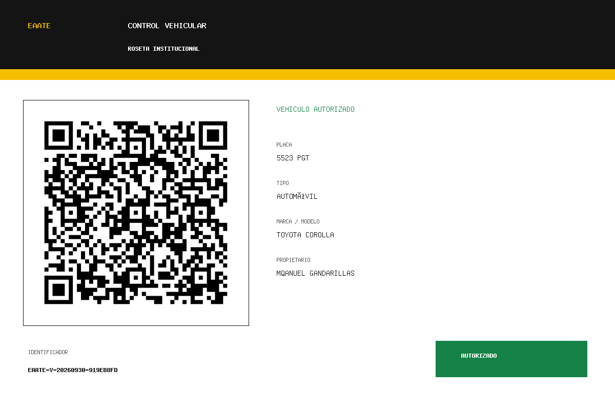Select identifier EAATE-V-20260930-919EB8FD

tap(73, 370)
